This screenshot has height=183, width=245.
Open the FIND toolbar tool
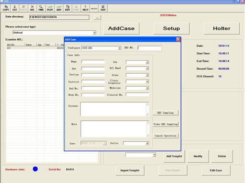click(x=41, y=8)
